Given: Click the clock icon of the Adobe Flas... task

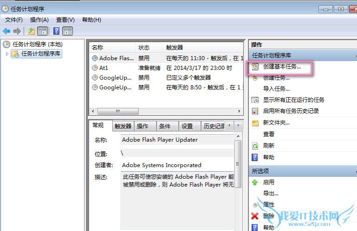Looking at the screenshot, I should [95, 58].
